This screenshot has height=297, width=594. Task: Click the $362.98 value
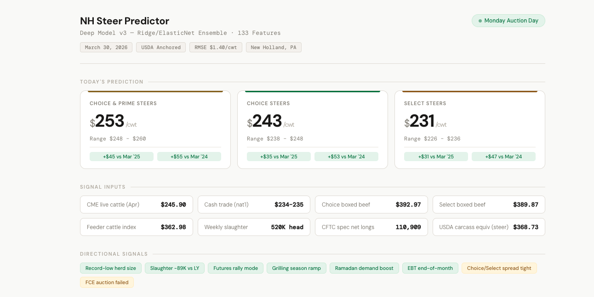point(173,227)
